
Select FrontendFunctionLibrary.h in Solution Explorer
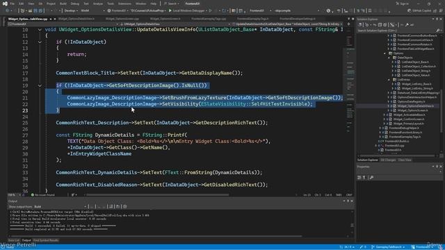[405, 133]
